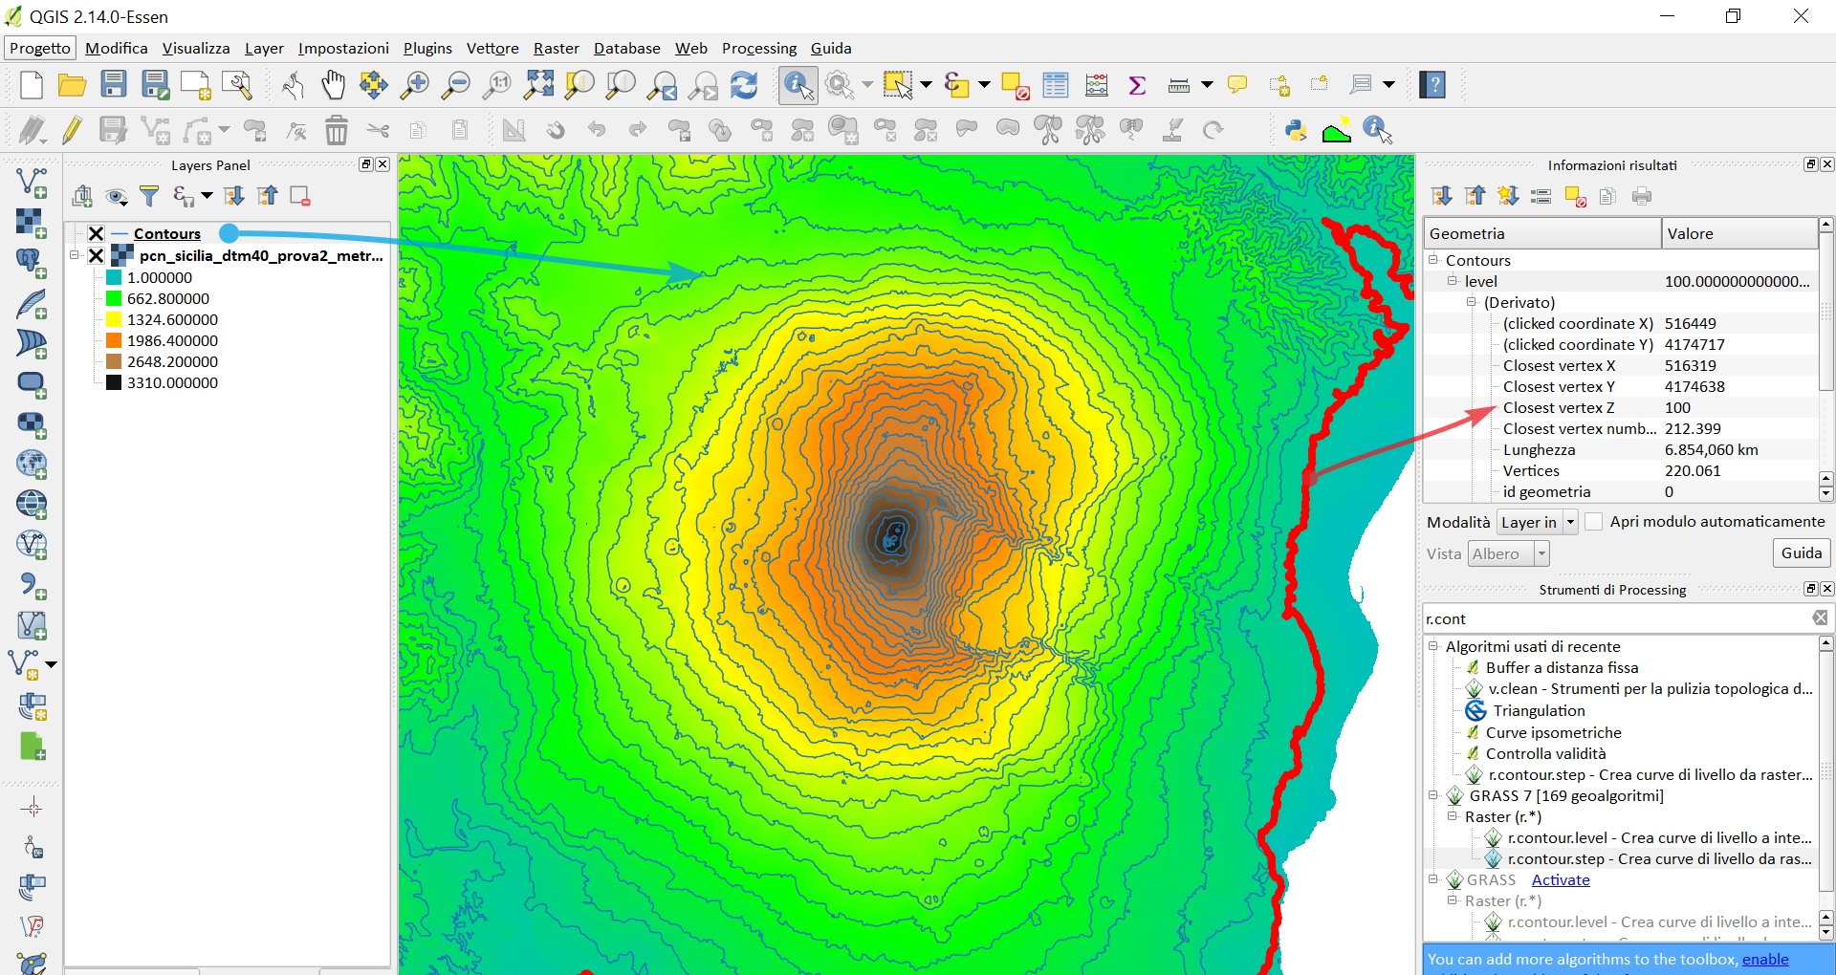Click the filter legend icon in Layers Panel
This screenshot has height=975, width=1836.
tap(149, 196)
